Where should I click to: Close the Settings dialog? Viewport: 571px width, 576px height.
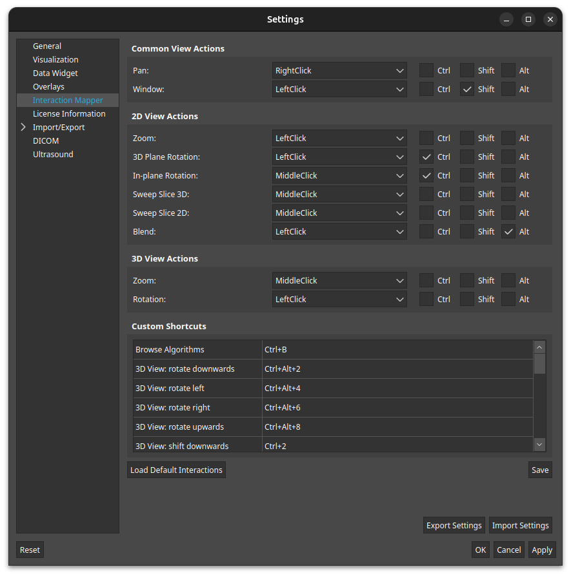click(550, 19)
